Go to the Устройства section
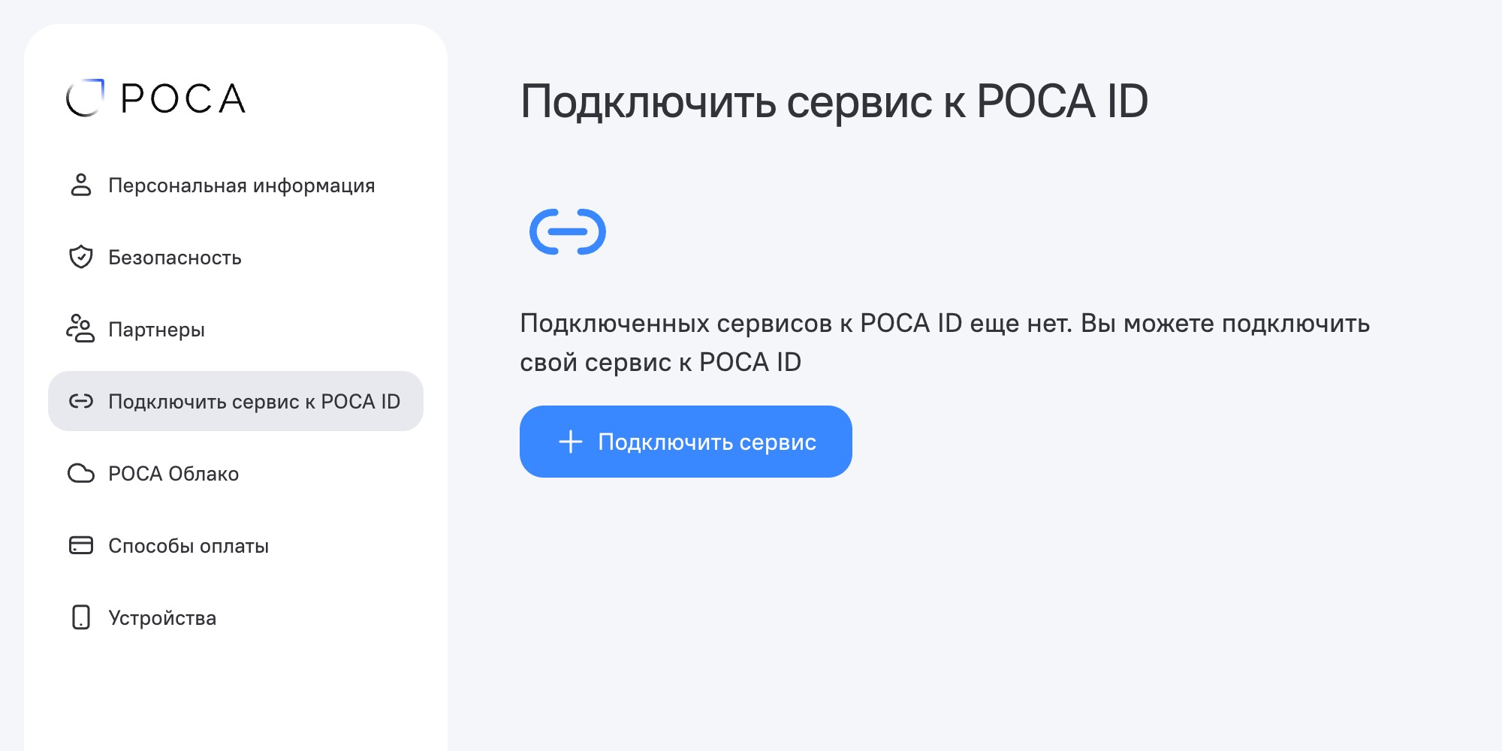Image resolution: width=1502 pixels, height=751 pixels. [x=162, y=618]
